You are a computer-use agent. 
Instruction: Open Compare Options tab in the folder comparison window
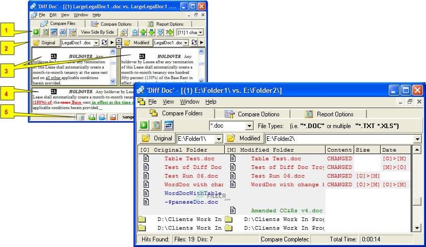[x=252, y=114]
